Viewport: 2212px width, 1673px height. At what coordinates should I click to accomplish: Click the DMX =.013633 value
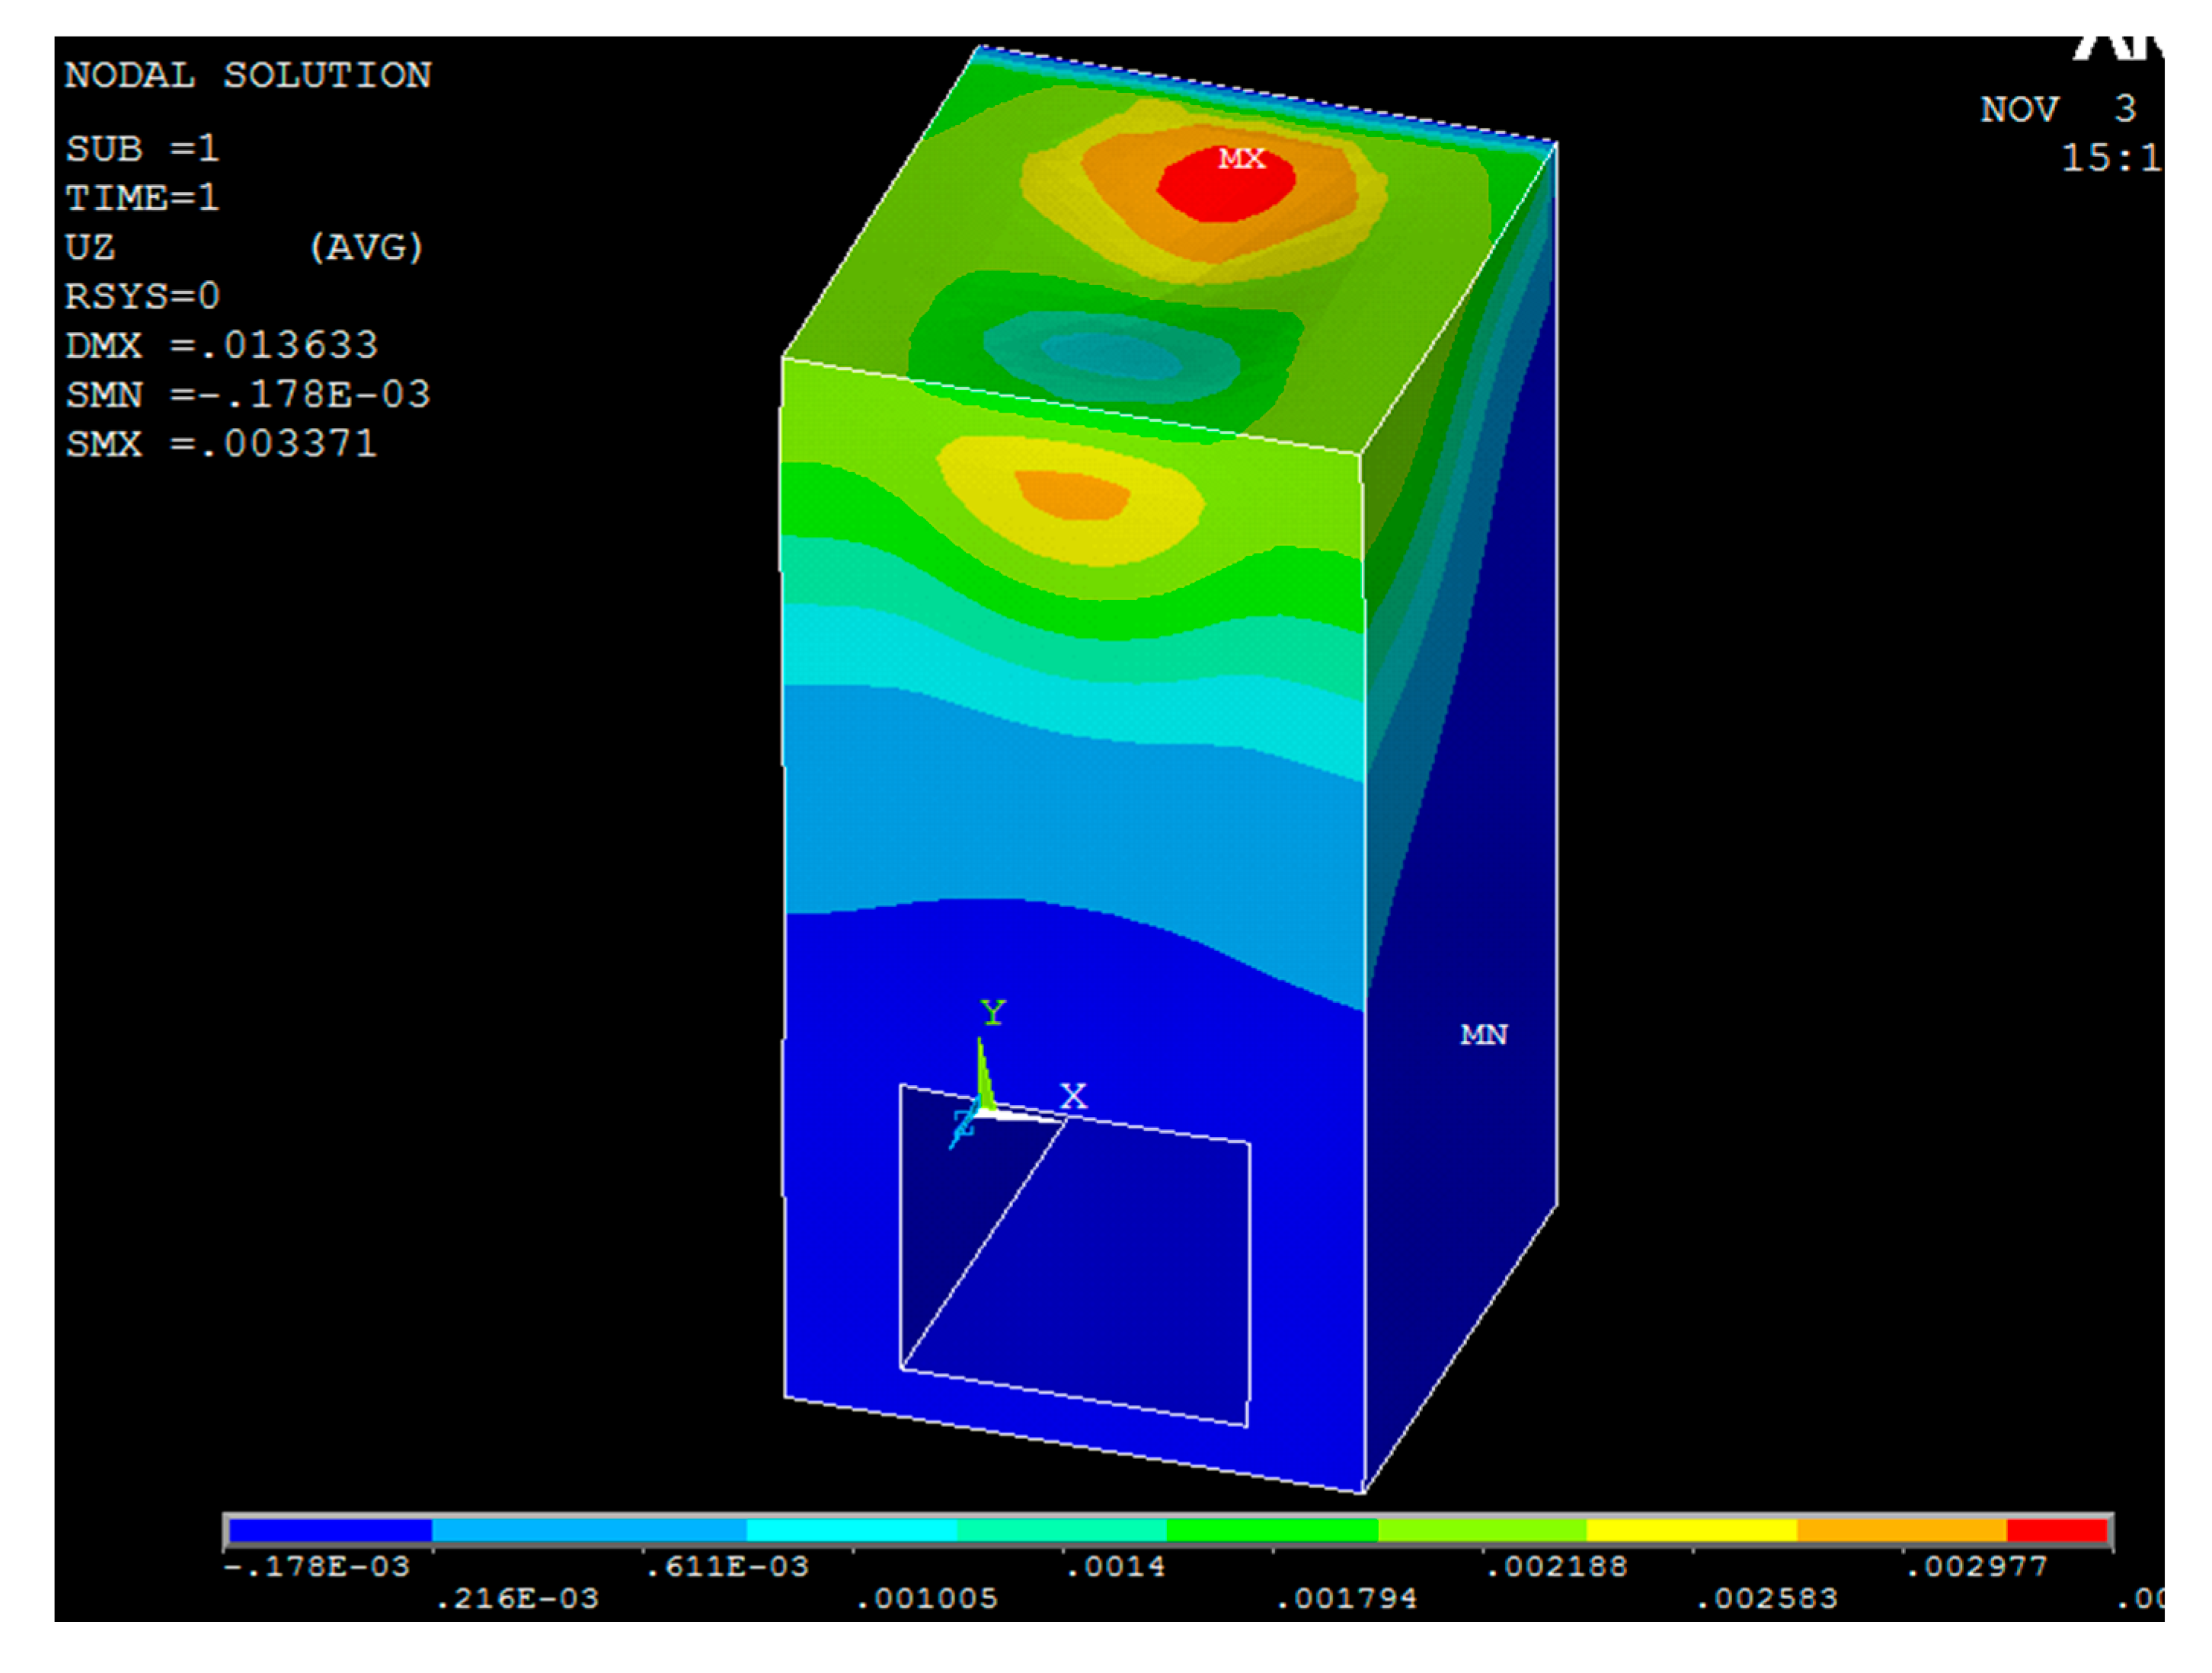tap(221, 345)
